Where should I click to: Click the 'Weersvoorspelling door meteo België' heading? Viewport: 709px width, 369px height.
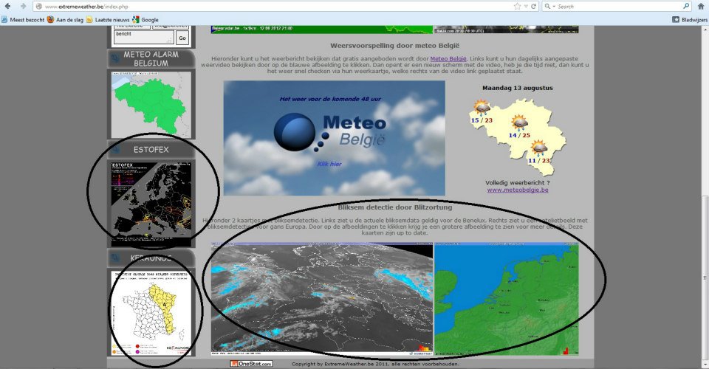click(x=394, y=46)
